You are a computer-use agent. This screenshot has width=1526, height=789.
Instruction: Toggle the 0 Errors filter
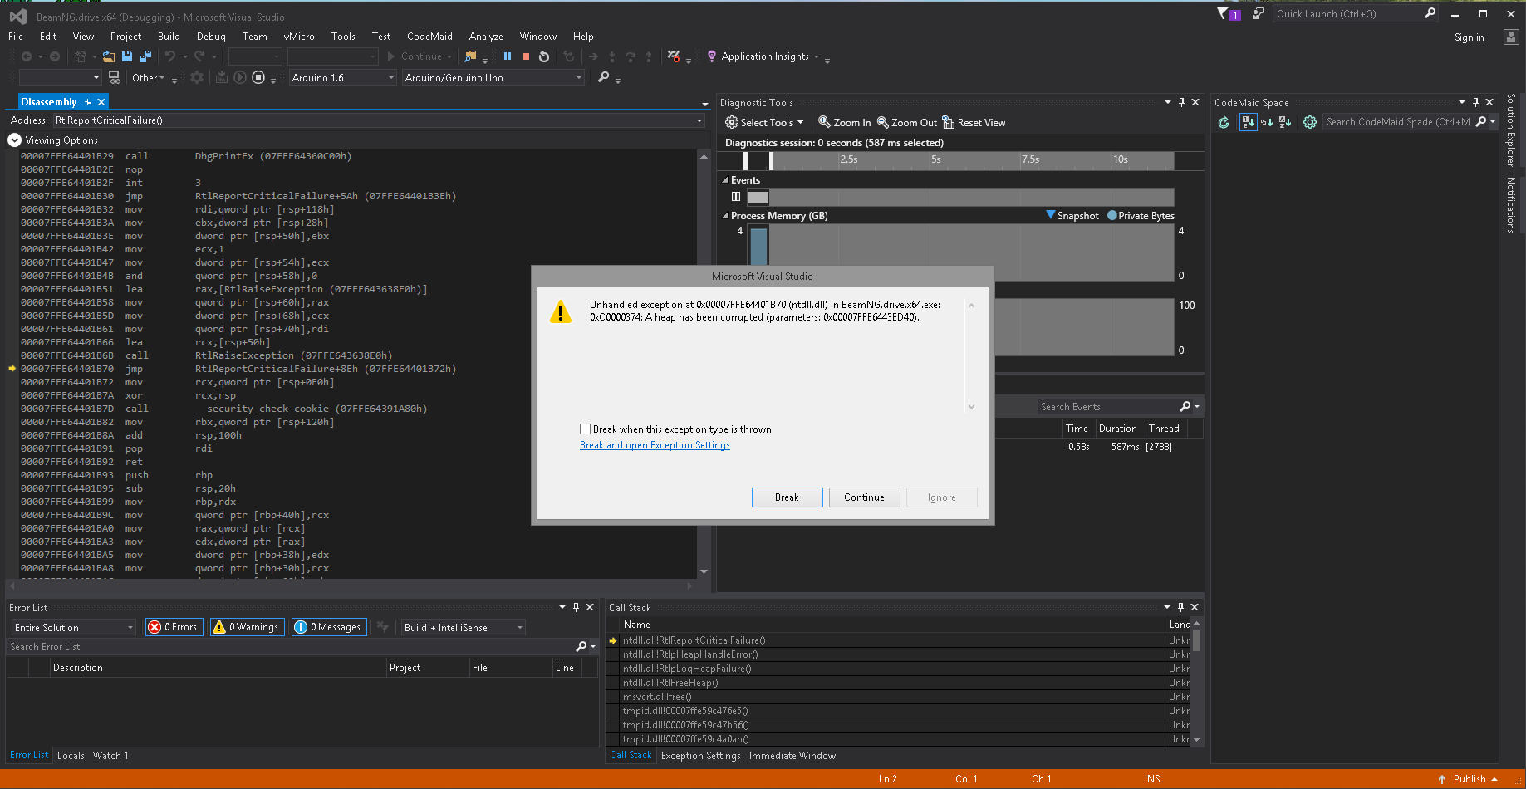tap(173, 627)
